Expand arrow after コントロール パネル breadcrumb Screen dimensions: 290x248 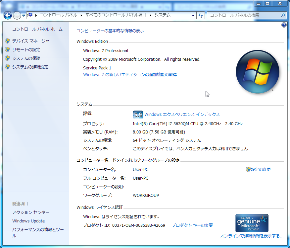point(81,15)
